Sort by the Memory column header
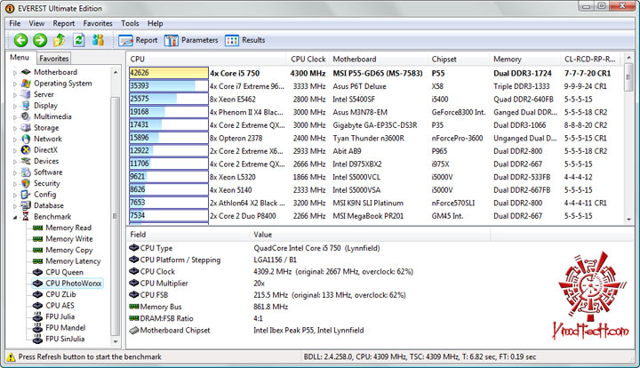Viewport: 640px width, 368px height. click(x=525, y=60)
